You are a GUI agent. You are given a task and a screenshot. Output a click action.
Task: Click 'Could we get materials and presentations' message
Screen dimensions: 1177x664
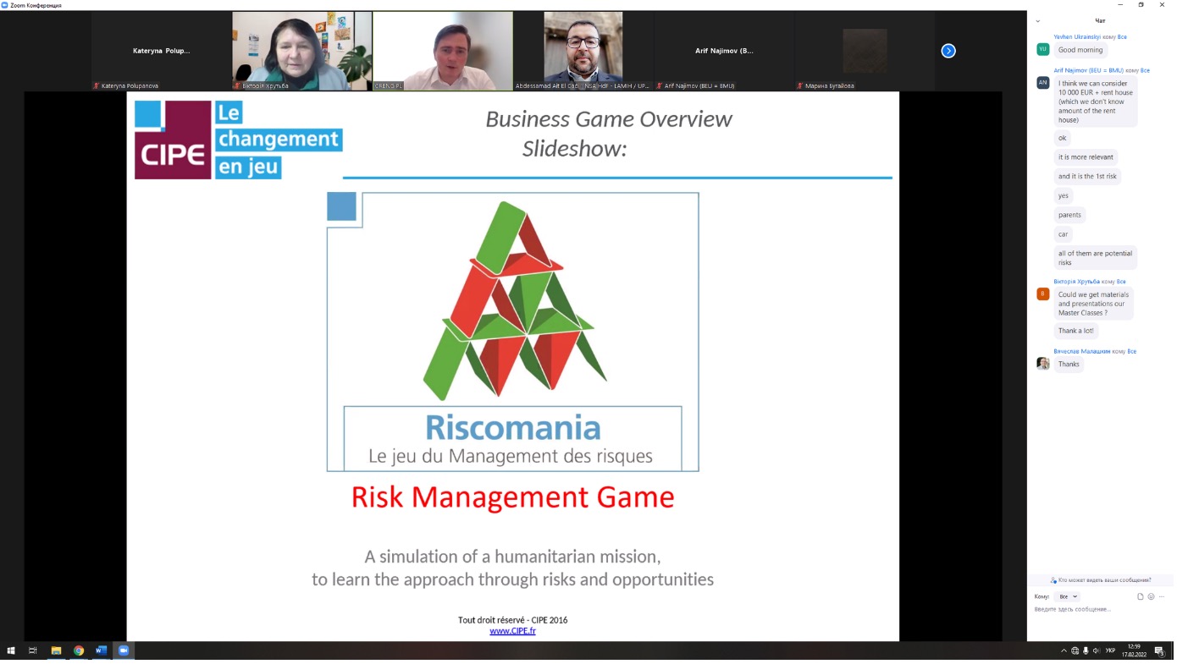(x=1093, y=304)
